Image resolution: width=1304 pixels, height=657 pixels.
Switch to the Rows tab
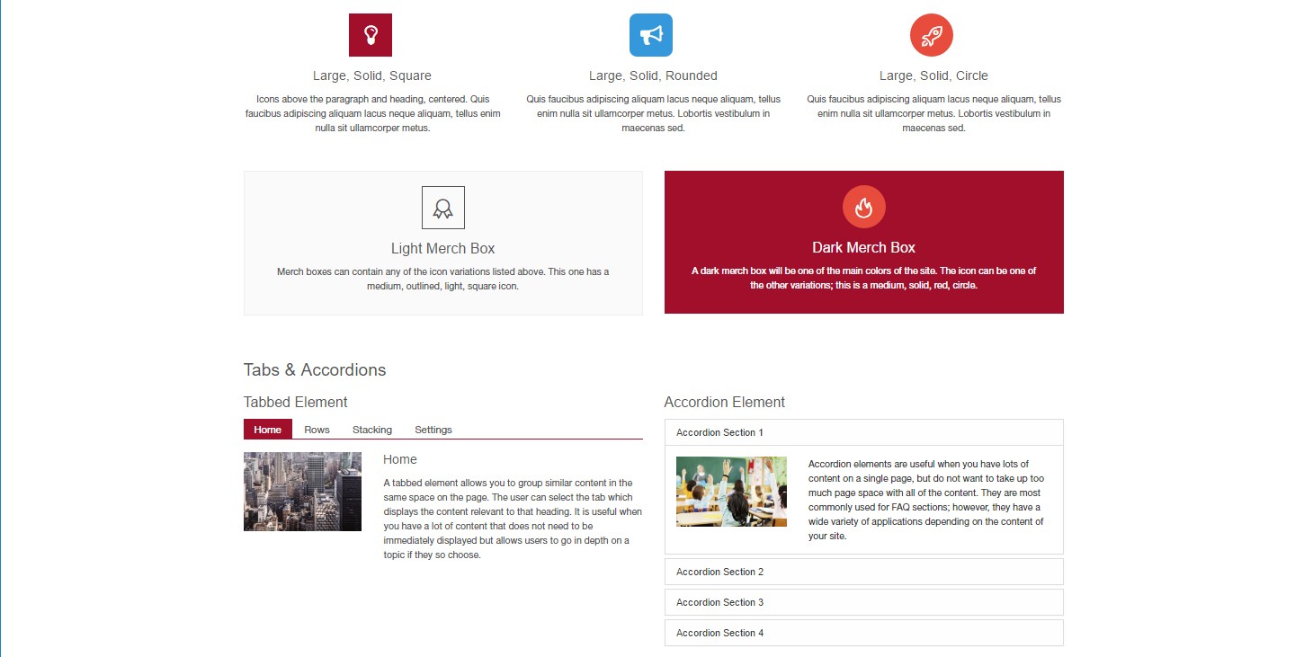[x=317, y=430]
